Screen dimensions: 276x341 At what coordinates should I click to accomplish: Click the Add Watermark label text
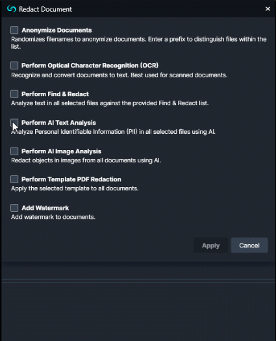45,208
